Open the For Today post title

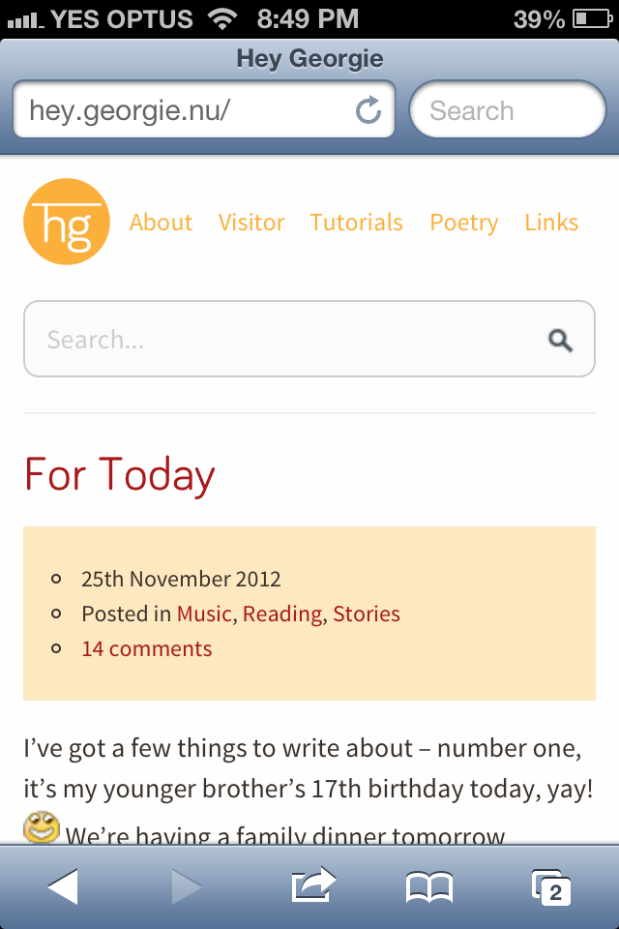tap(120, 476)
